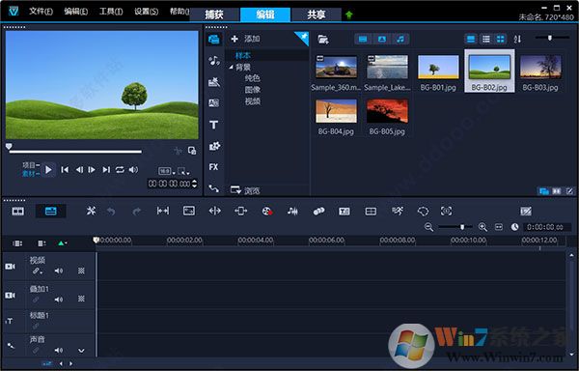The height and width of the screenshot is (371, 579).
Task: Open the subtitle editor tool
Action: point(345,211)
